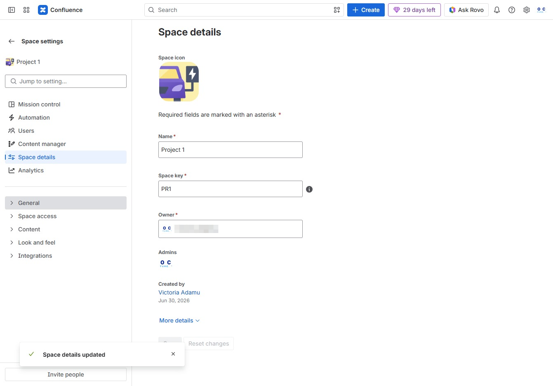
Task: Click the 29 days left trial button
Action: coord(414,10)
